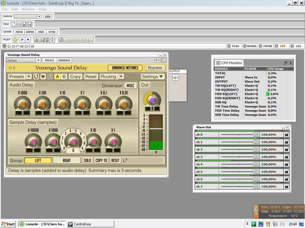This screenshot has height=228, width=305.
Task: Click the CPU Usage column header
Action: [x=276, y=69]
